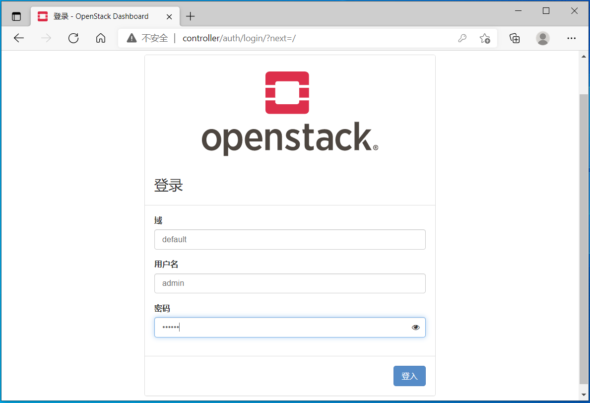Click the forward navigation arrow
Image resolution: width=590 pixels, height=403 pixels.
46,38
